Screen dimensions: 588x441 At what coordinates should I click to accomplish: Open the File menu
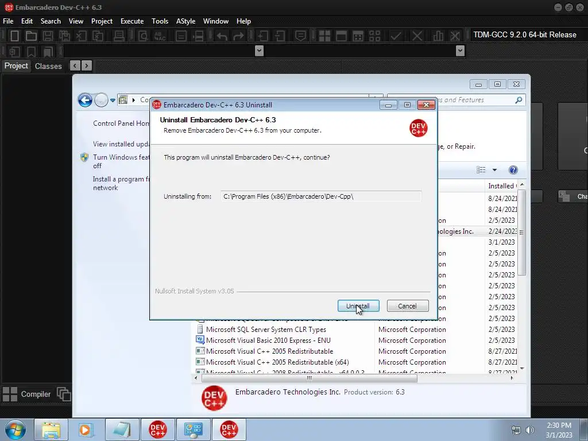[8, 21]
